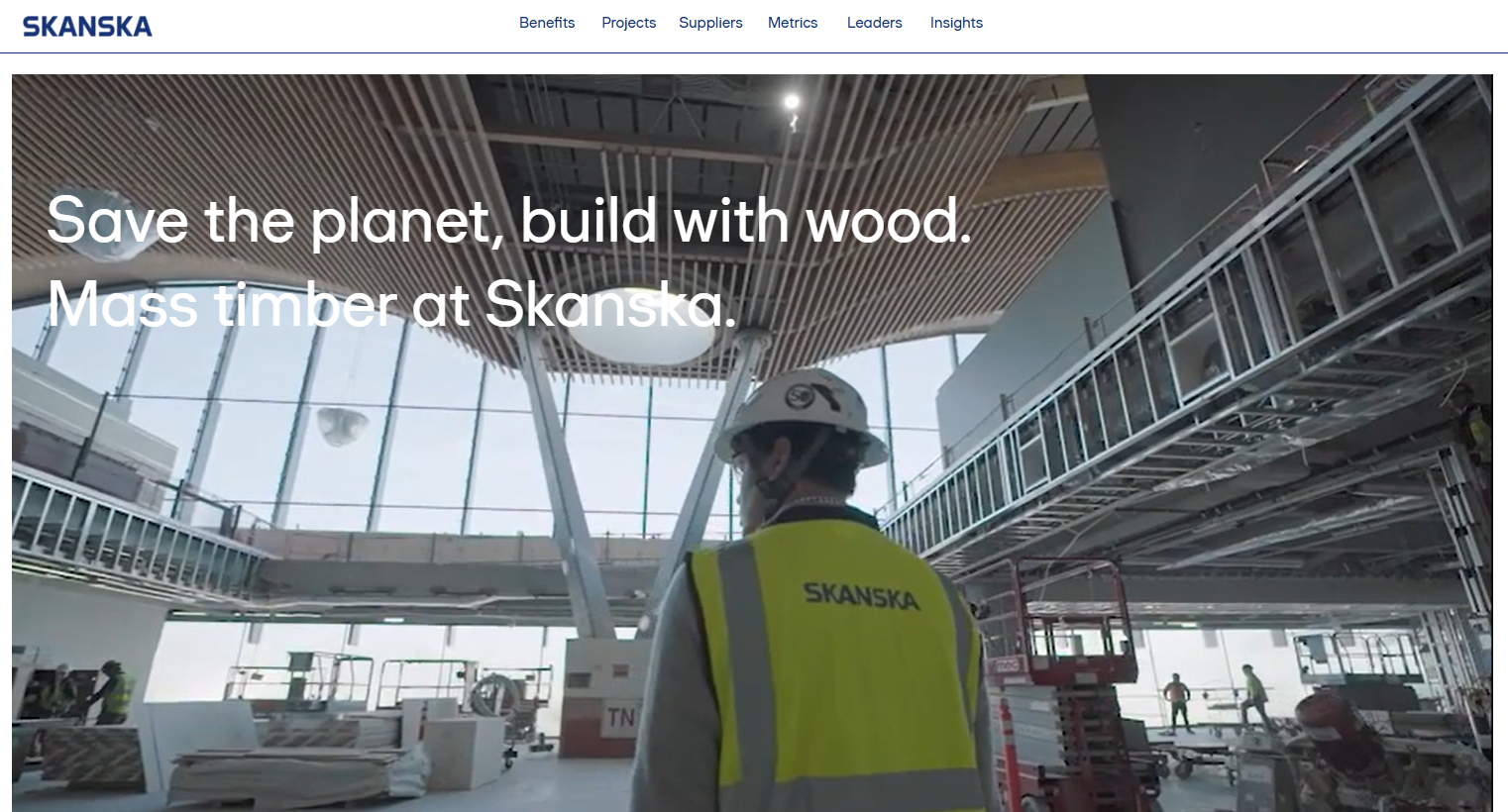
Task: Select Metrics in the top navigation
Action: click(x=793, y=23)
